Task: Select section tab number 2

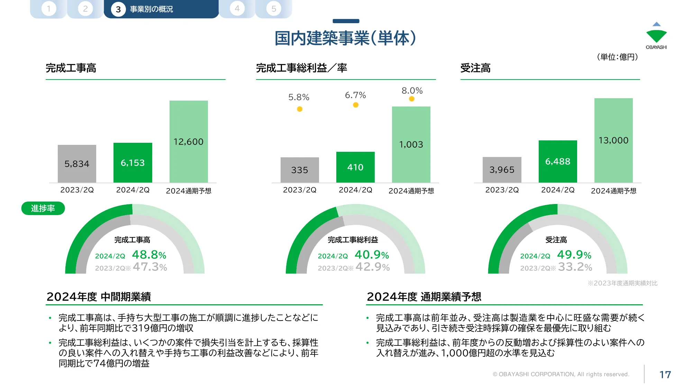Action: [85, 9]
